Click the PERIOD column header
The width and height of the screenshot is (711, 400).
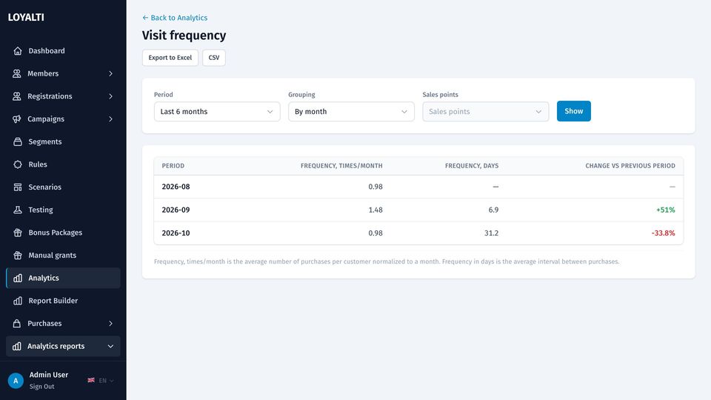(173, 165)
